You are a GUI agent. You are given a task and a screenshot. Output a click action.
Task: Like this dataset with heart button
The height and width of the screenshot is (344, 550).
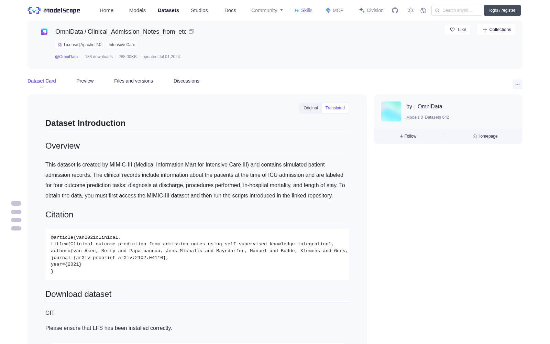[x=458, y=30]
